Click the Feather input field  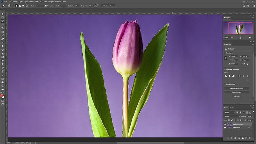(x=39, y=6)
